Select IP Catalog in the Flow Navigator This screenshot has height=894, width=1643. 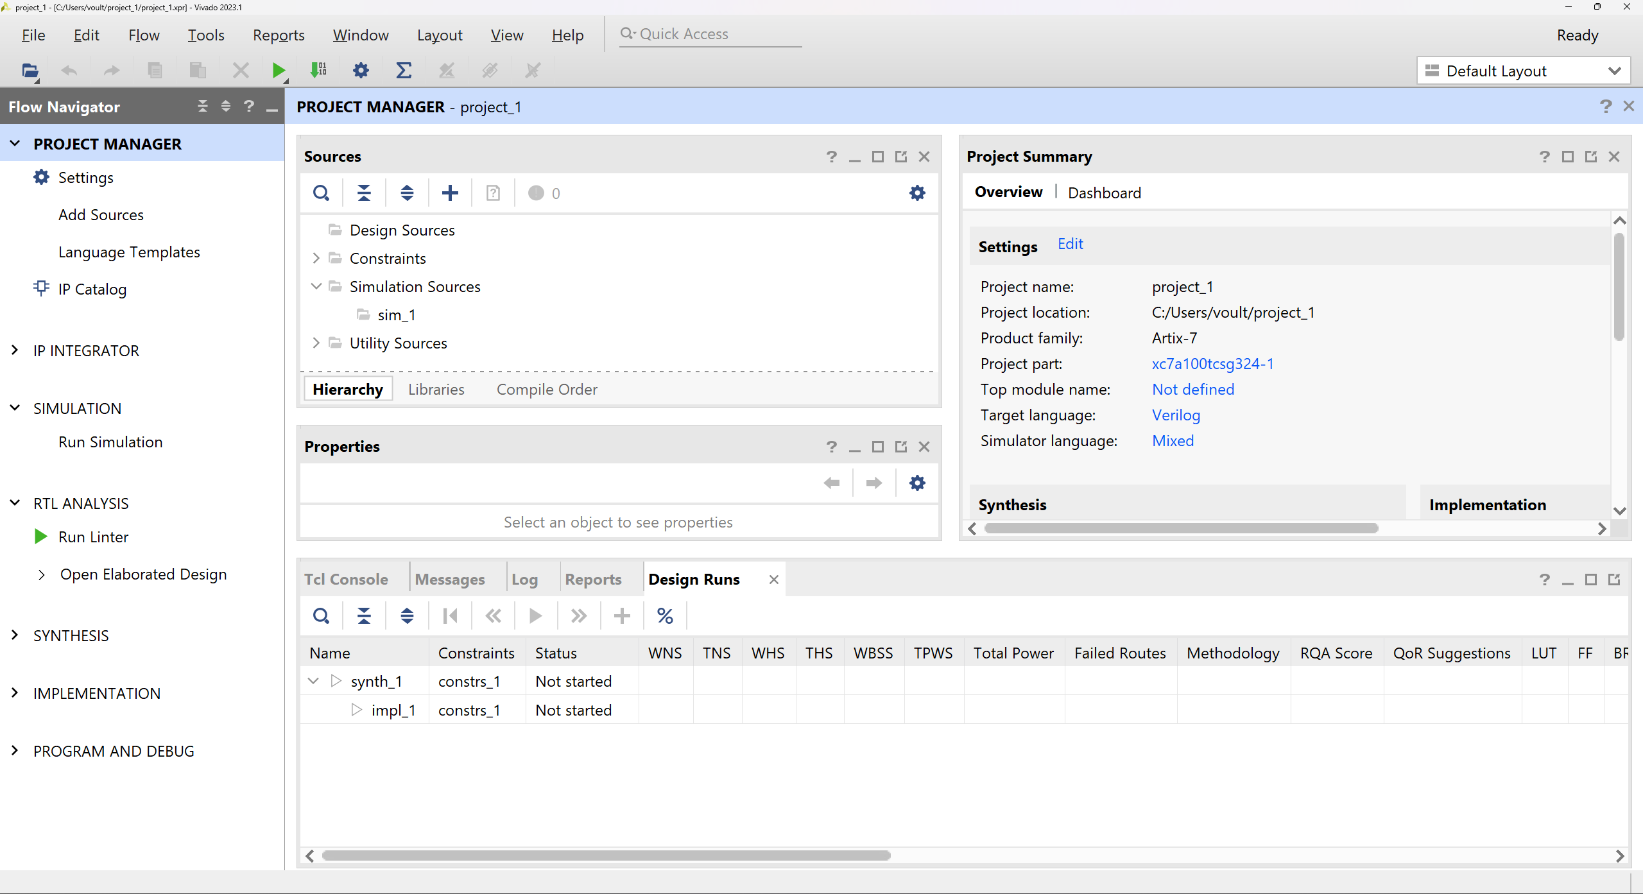pyautogui.click(x=92, y=289)
